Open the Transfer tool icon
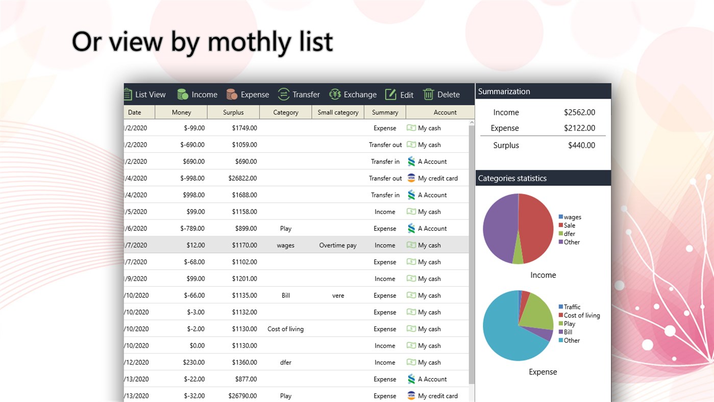This screenshot has width=714, height=402. click(284, 94)
